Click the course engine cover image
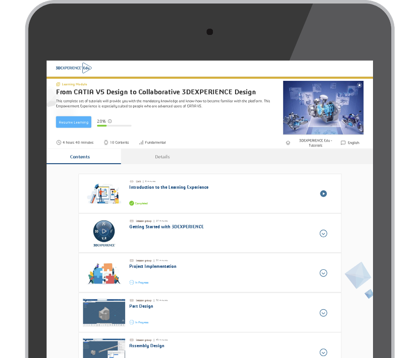 323,108
